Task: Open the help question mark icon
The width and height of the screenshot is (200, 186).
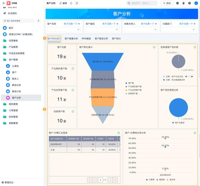Action: point(190,3)
